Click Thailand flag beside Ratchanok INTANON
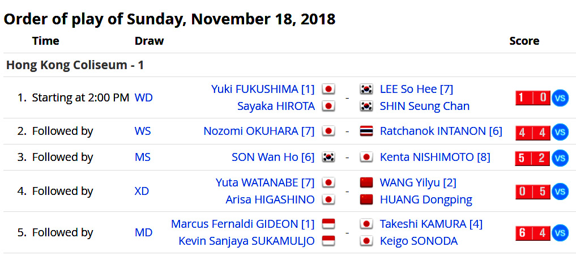This screenshot has width=576, height=255. [x=366, y=131]
